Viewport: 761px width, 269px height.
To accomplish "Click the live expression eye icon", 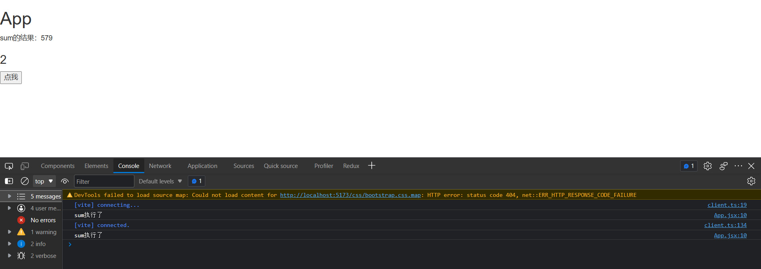I will click(65, 181).
